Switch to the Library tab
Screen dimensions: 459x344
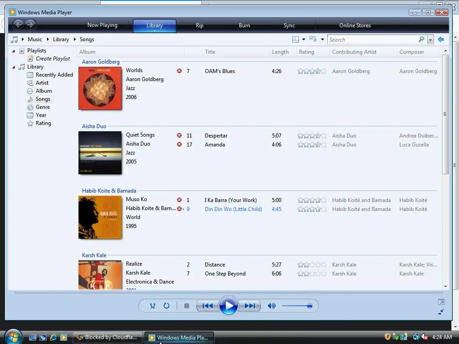coord(155,25)
